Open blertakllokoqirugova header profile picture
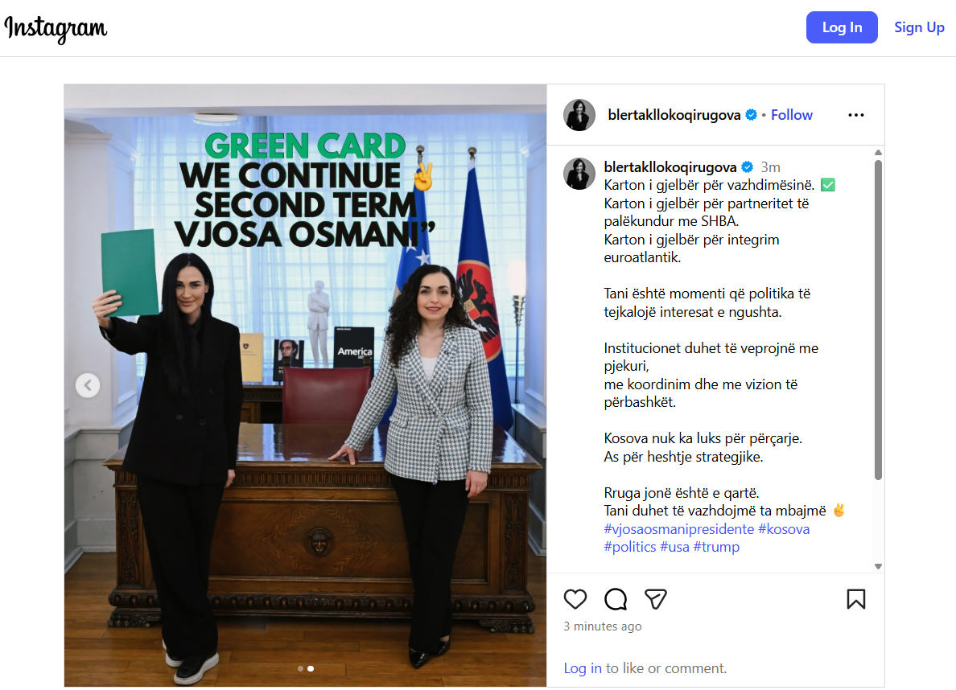956x690 pixels. click(x=579, y=114)
